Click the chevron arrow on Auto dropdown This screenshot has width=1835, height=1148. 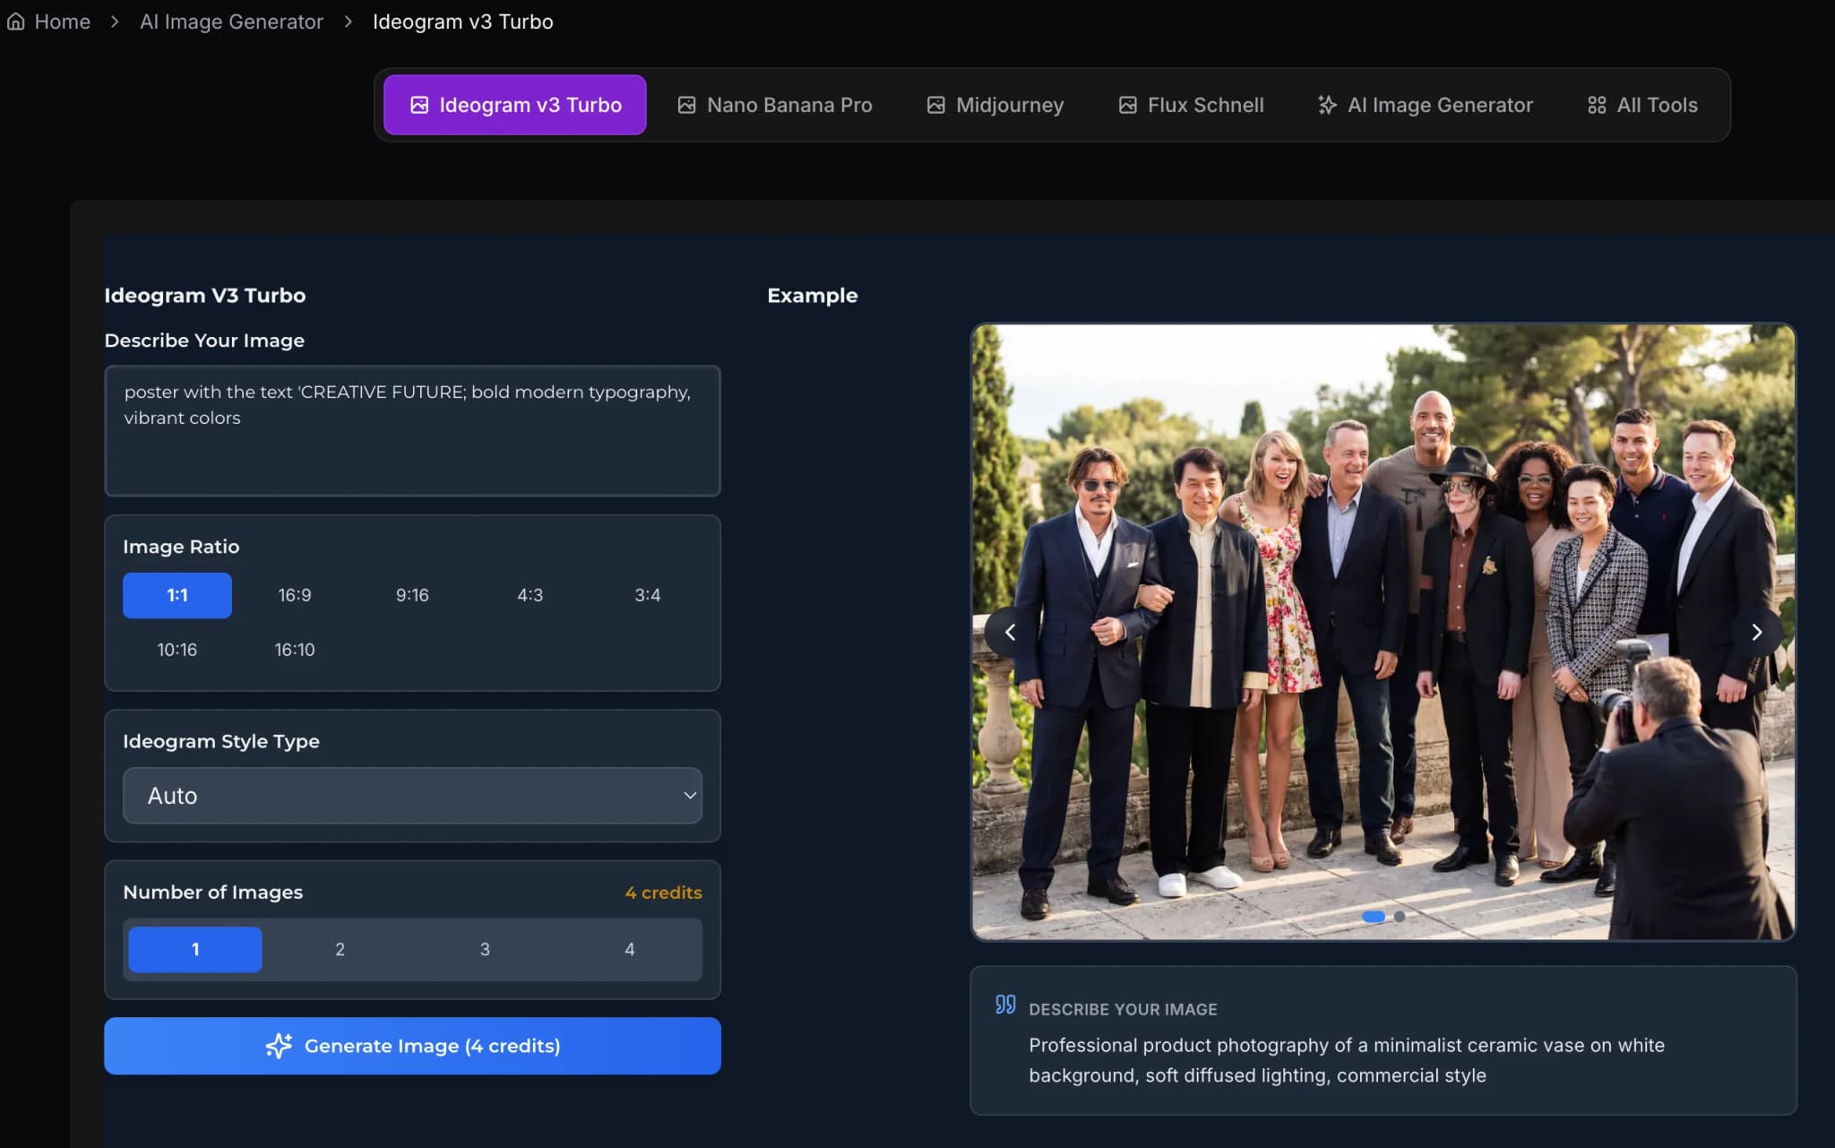pos(690,796)
